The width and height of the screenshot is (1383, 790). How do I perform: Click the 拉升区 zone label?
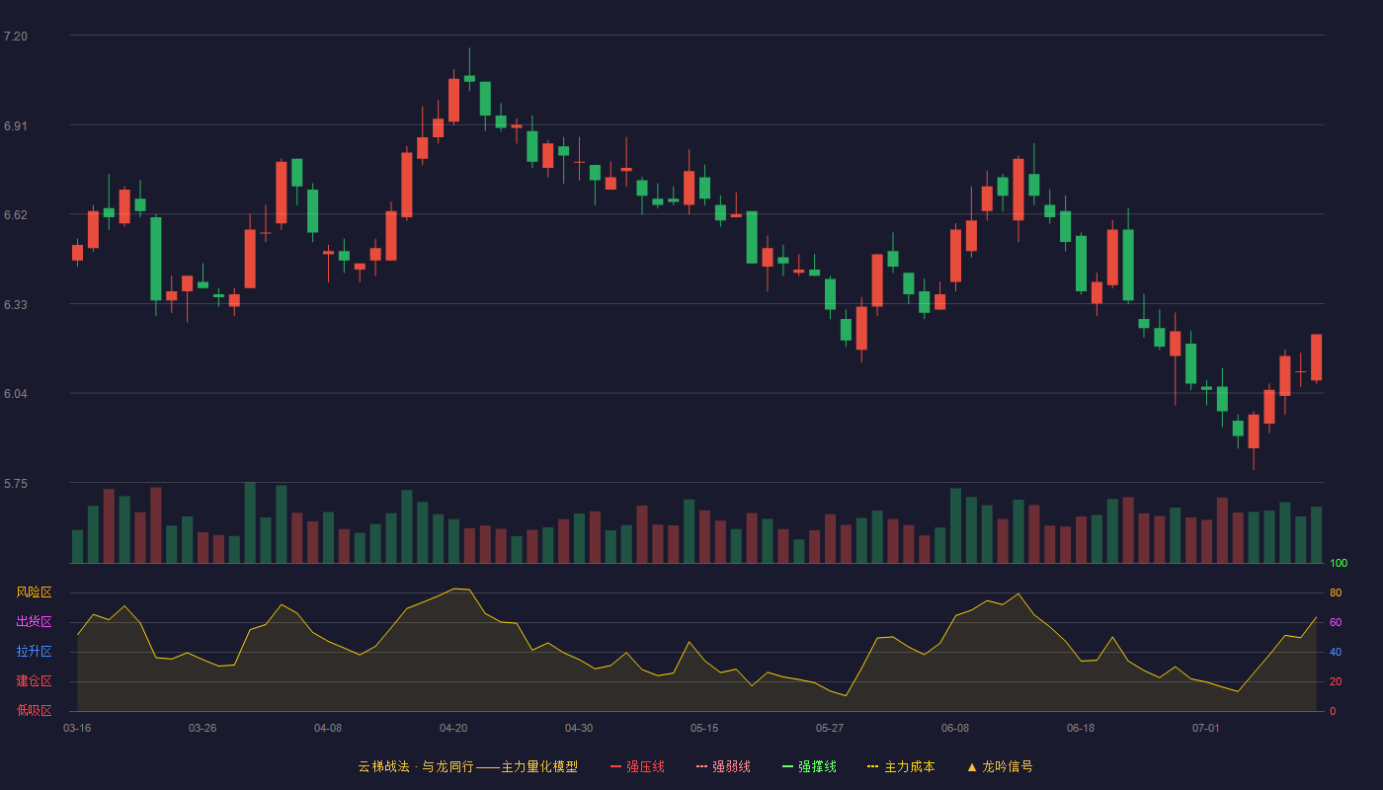pyautogui.click(x=34, y=652)
